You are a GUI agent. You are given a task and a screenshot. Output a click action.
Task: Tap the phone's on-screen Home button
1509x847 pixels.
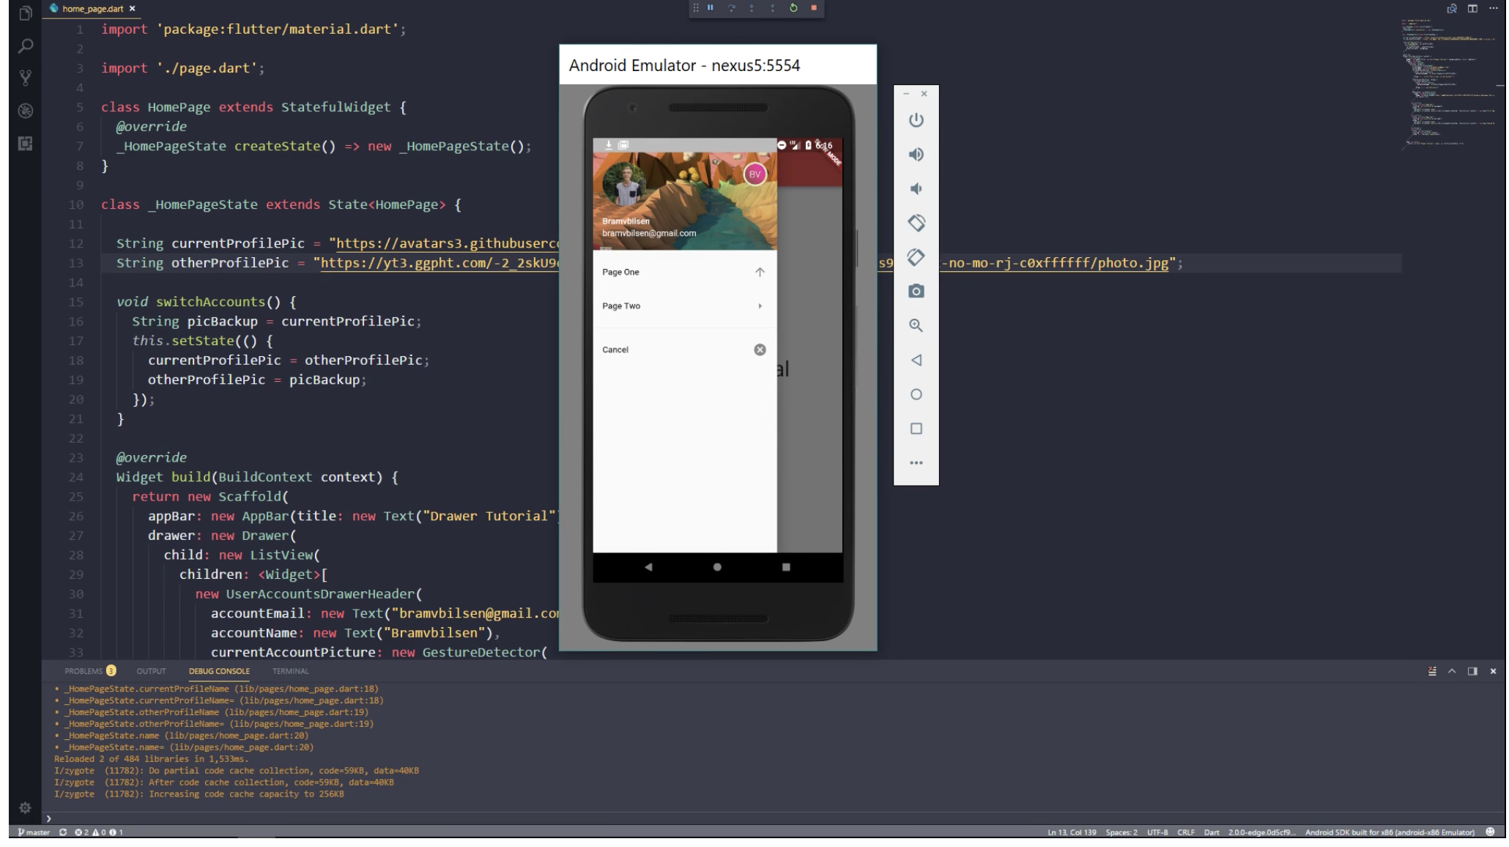click(717, 566)
